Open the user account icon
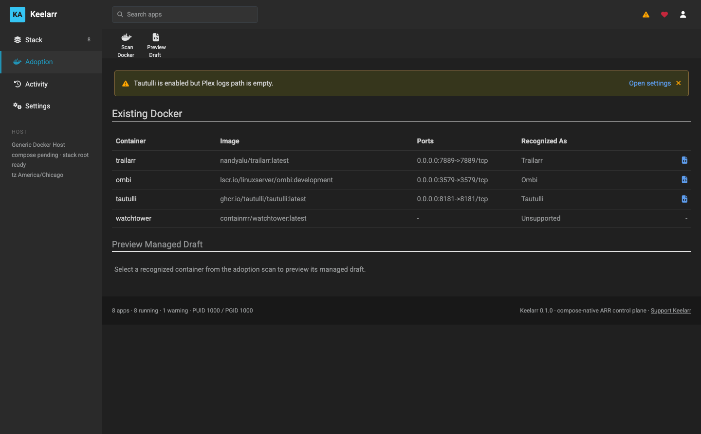Image resolution: width=701 pixels, height=434 pixels. (683, 15)
